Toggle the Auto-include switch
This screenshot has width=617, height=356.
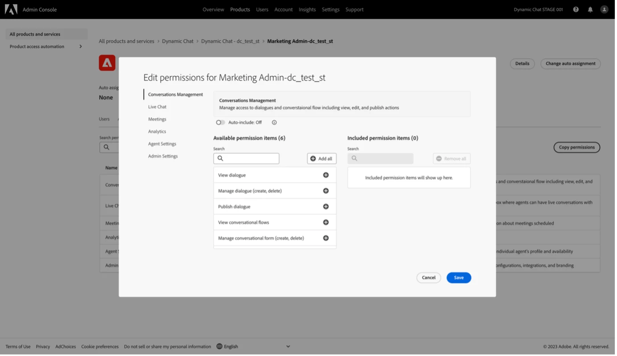pyautogui.click(x=221, y=123)
